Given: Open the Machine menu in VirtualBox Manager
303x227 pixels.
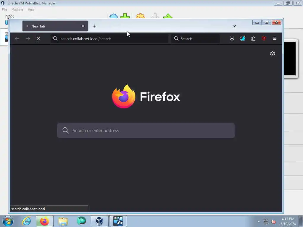Looking at the screenshot, I should (17, 9).
